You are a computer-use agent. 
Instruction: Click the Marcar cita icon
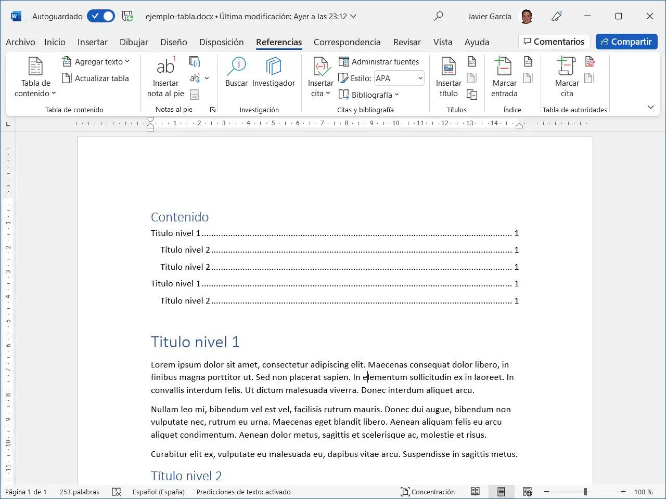click(x=567, y=77)
